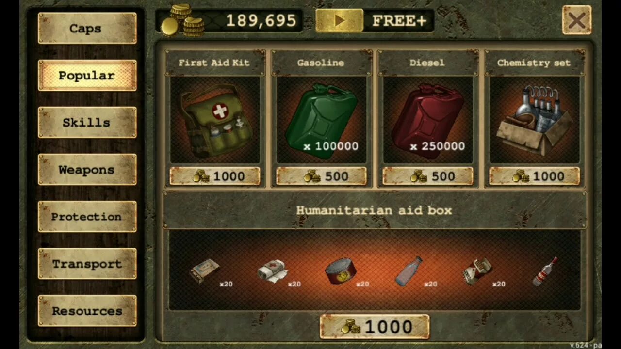Purchase Humanitarian aid box for 1000 caps
This screenshot has height=349, width=621.
tap(375, 327)
